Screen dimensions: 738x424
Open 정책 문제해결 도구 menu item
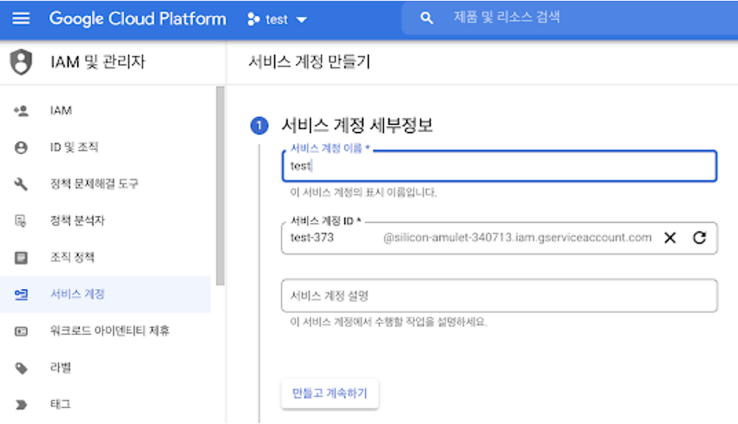pos(105,184)
